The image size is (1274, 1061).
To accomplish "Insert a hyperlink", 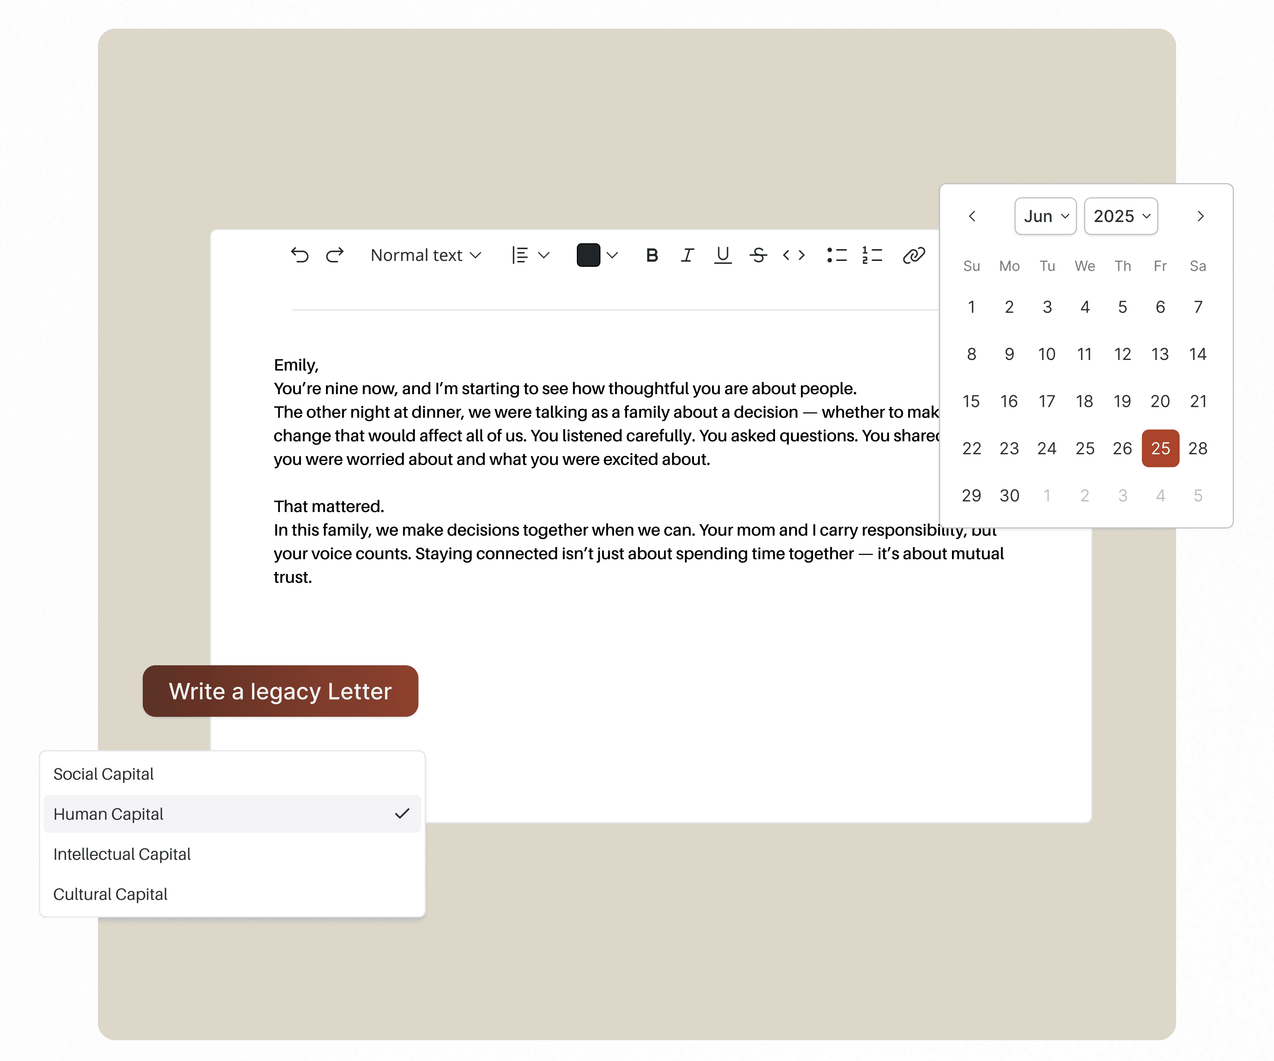I will (914, 255).
